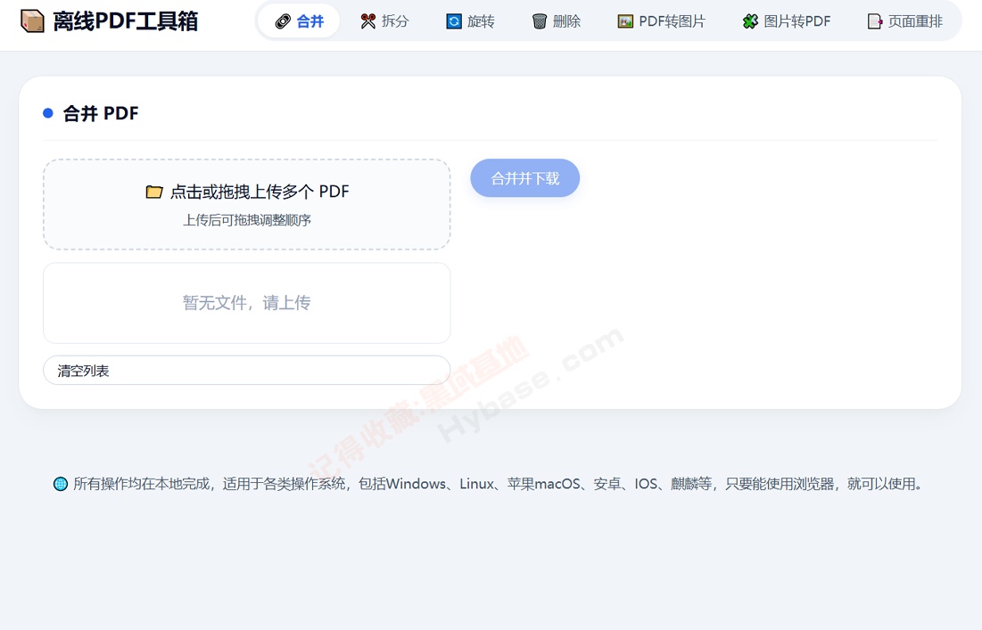Click the trash can icon for 删除
This screenshot has height=630, width=982.
(x=540, y=22)
